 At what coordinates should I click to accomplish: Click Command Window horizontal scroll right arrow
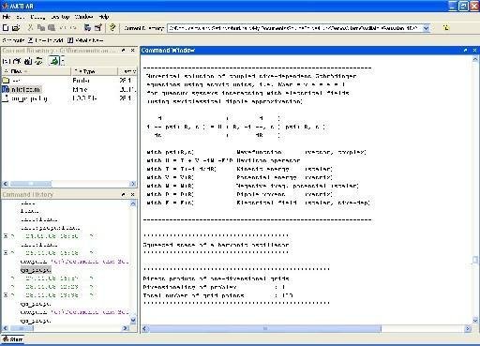coord(468,328)
